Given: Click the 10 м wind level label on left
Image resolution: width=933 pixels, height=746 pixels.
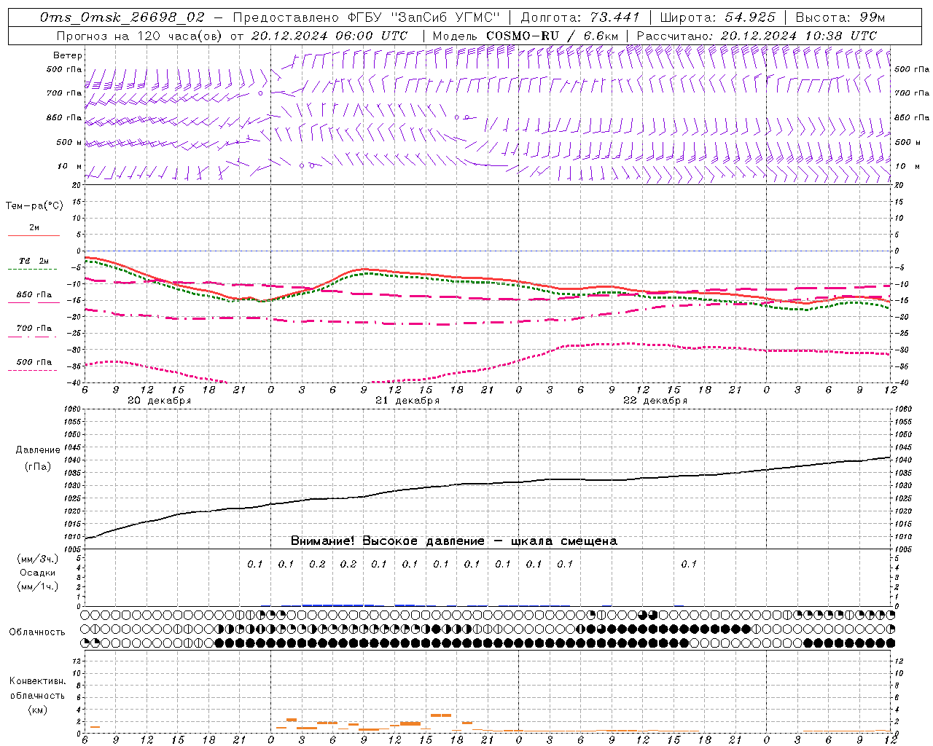Looking at the screenshot, I should point(70,166).
